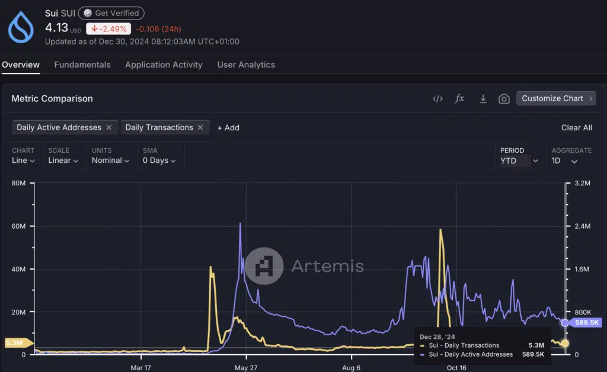
Task: Expand the SMA 0 Days dropdown
Action: coord(159,160)
